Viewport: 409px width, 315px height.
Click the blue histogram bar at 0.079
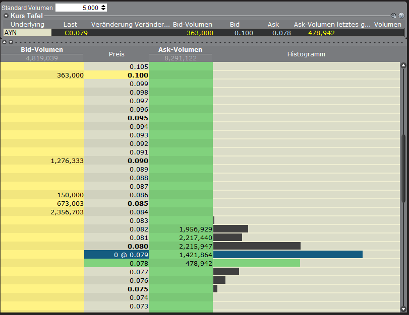(287, 255)
